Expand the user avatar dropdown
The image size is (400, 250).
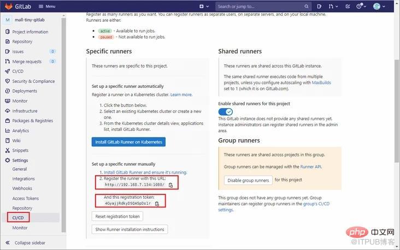(379, 7)
